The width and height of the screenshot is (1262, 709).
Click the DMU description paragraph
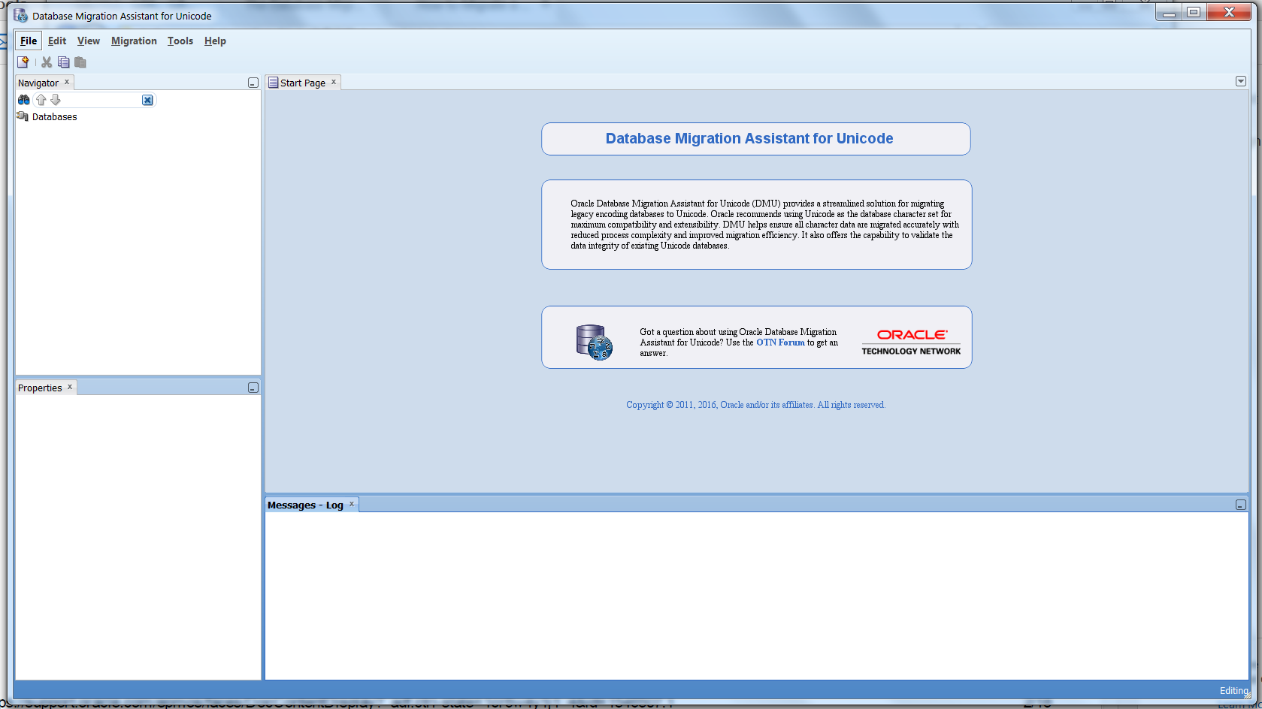coord(764,225)
